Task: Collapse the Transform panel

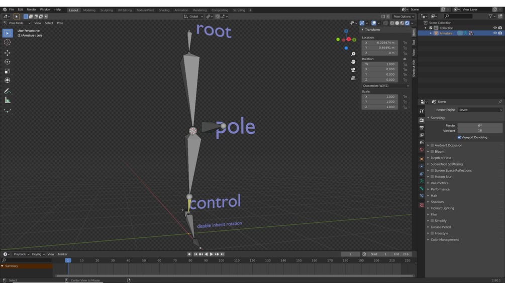Action: click(372, 30)
